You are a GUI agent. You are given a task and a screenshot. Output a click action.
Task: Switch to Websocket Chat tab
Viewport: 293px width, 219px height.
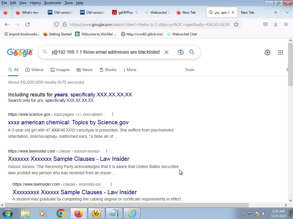coord(157,13)
